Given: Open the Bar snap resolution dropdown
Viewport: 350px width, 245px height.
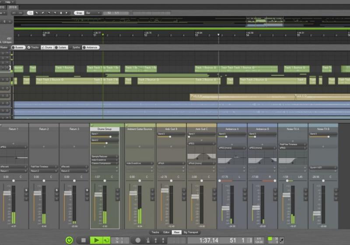Looking at the screenshot, I should tap(94, 13).
